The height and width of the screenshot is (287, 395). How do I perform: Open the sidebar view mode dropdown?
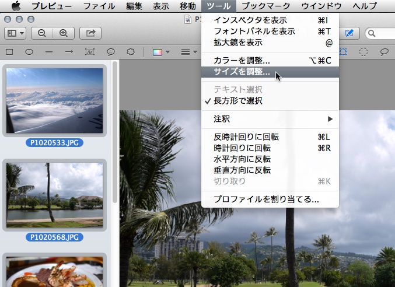point(15,33)
